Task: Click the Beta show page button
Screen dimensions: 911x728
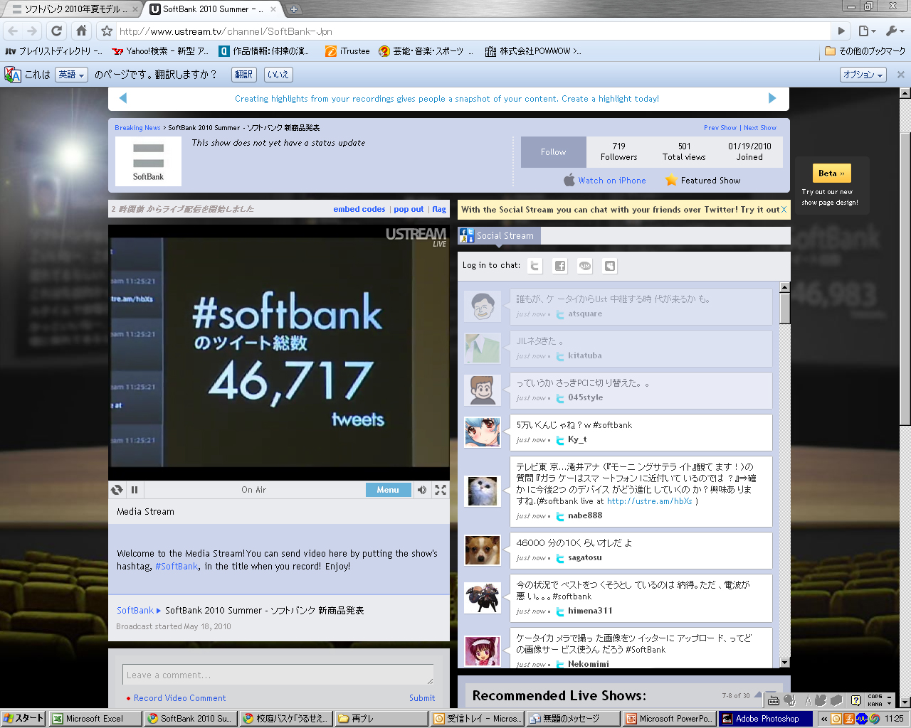Action: [831, 173]
